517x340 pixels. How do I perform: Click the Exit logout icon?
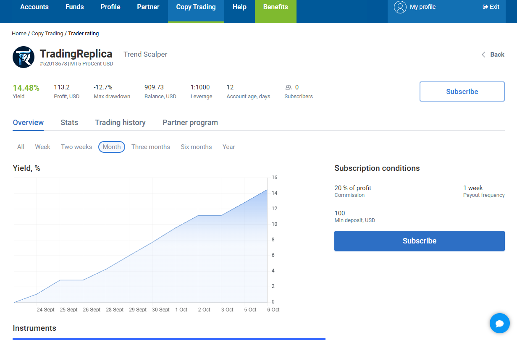486,7
